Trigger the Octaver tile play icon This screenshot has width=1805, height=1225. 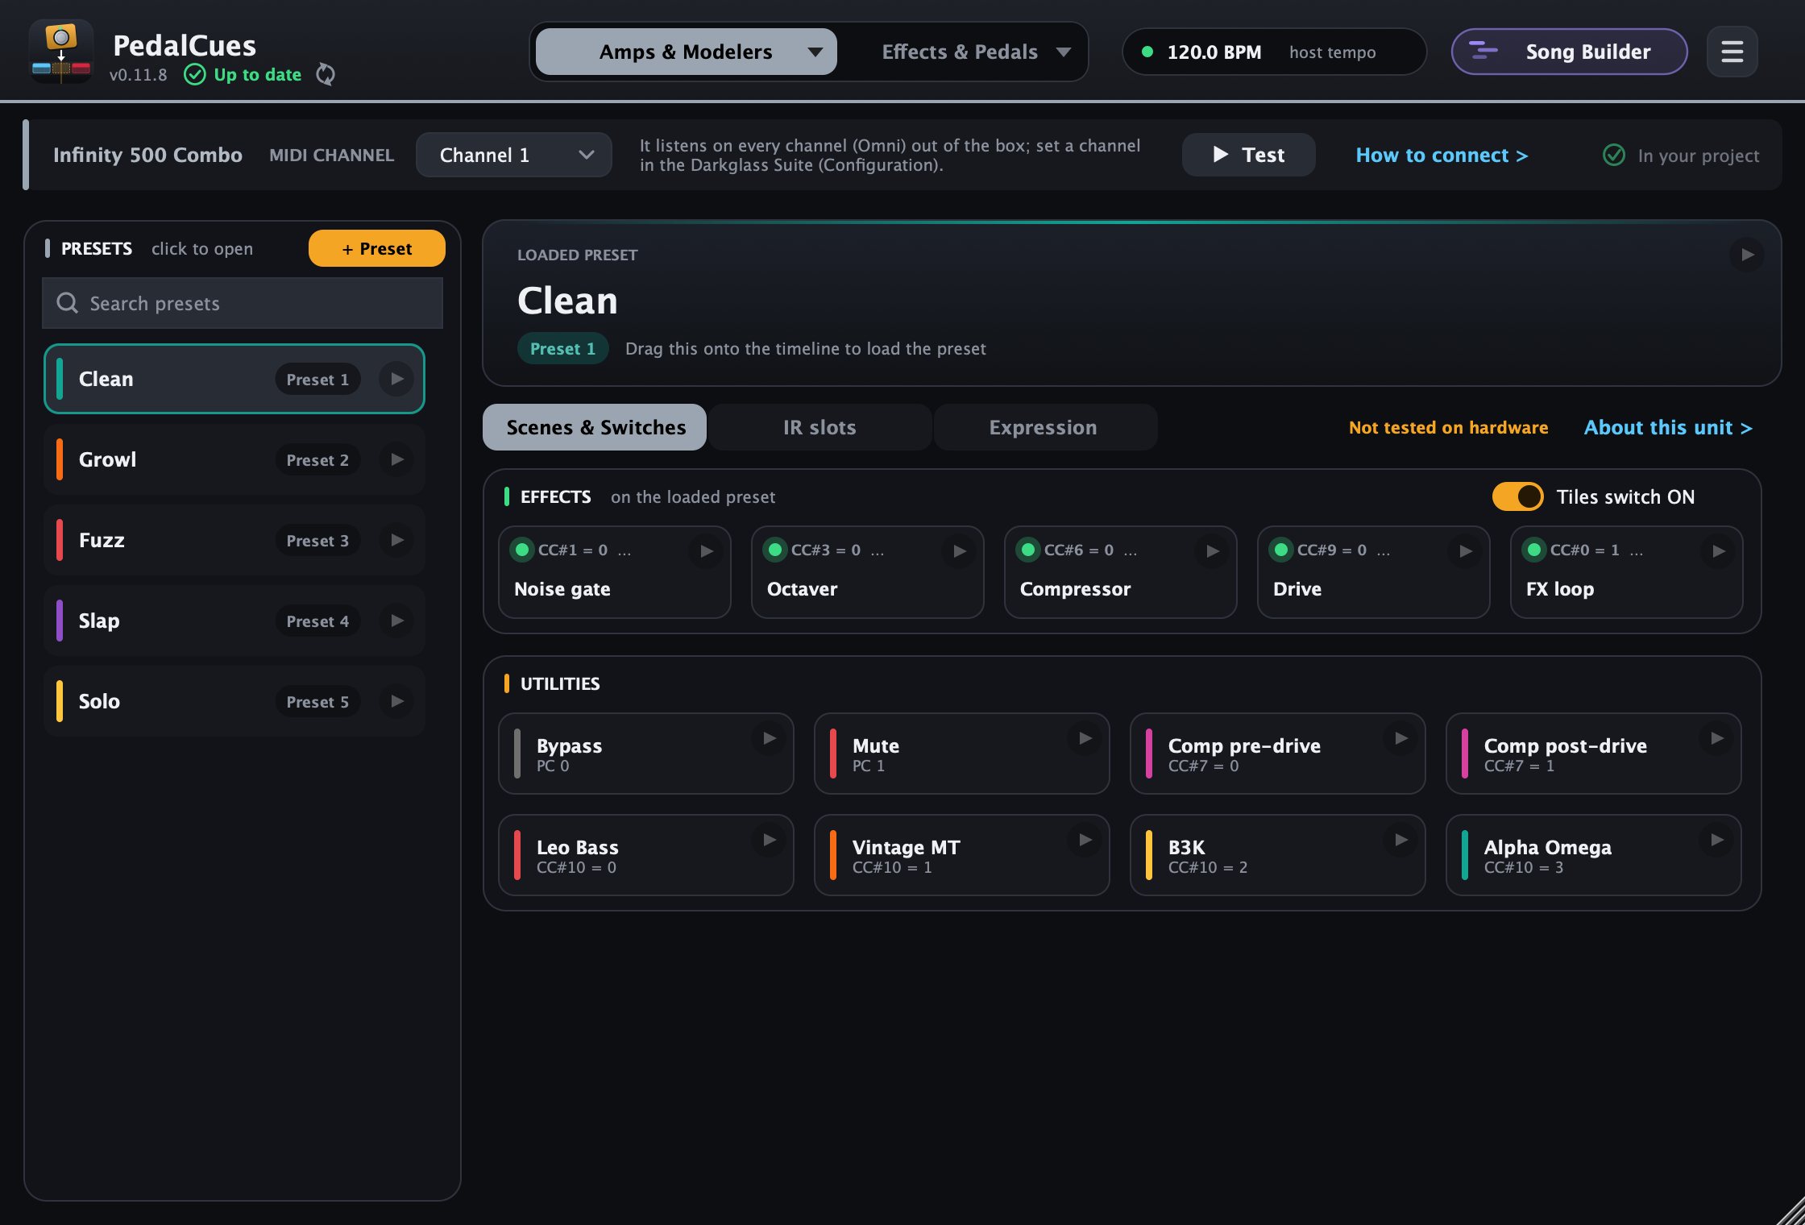(959, 551)
